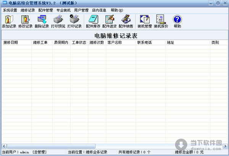
Task: Click the application icon in title bar
Action: pos(5,3)
